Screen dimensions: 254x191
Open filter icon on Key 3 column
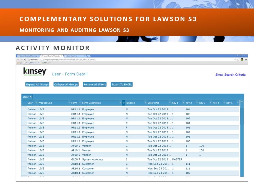coord(211,103)
